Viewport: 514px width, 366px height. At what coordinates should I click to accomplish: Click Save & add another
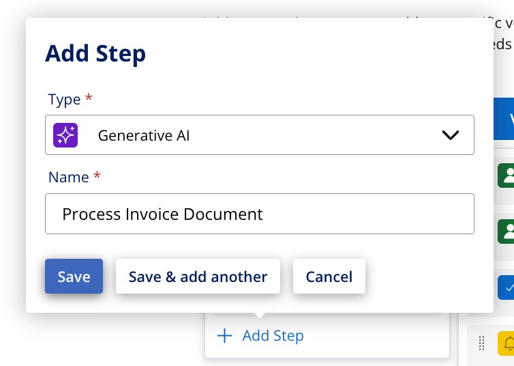click(x=198, y=277)
